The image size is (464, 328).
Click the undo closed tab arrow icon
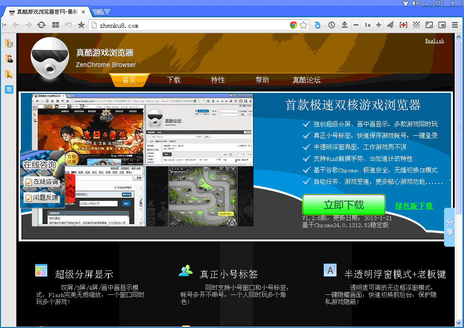pyautogui.click(x=68, y=25)
